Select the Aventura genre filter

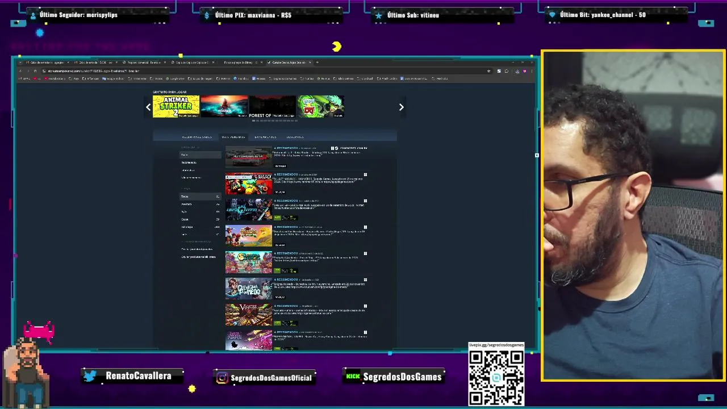pos(200,204)
